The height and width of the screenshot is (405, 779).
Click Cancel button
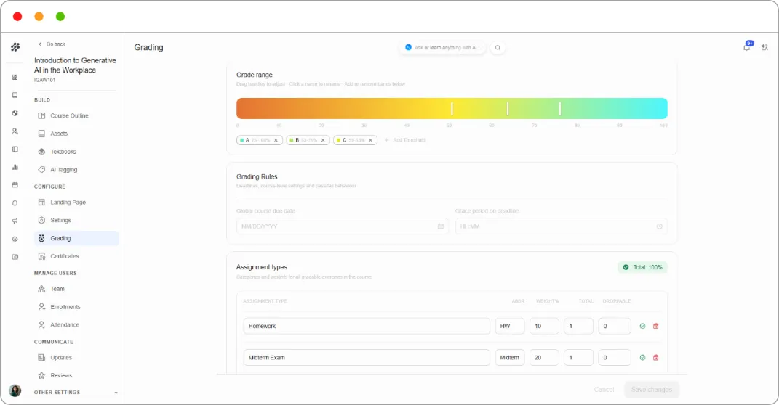point(604,390)
